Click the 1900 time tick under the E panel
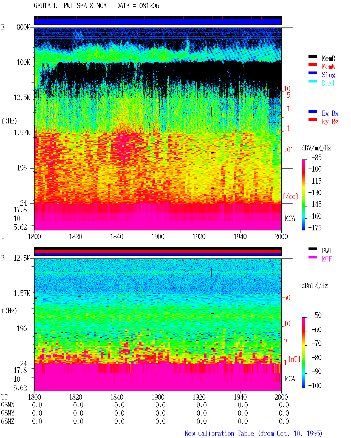 (158, 237)
